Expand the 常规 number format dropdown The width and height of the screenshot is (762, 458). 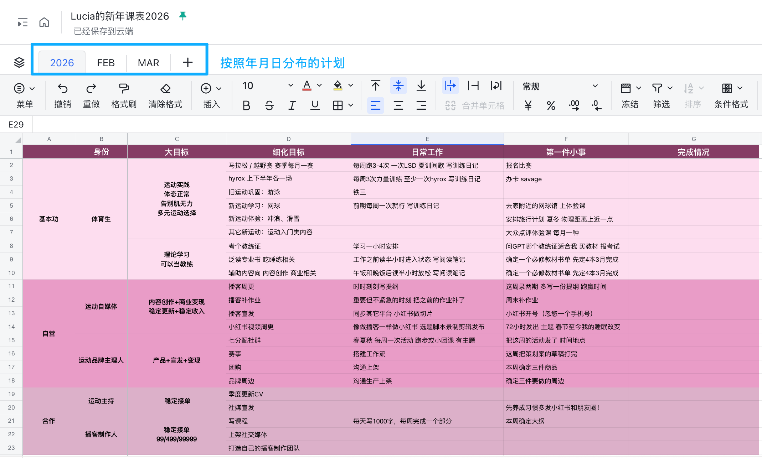click(595, 86)
